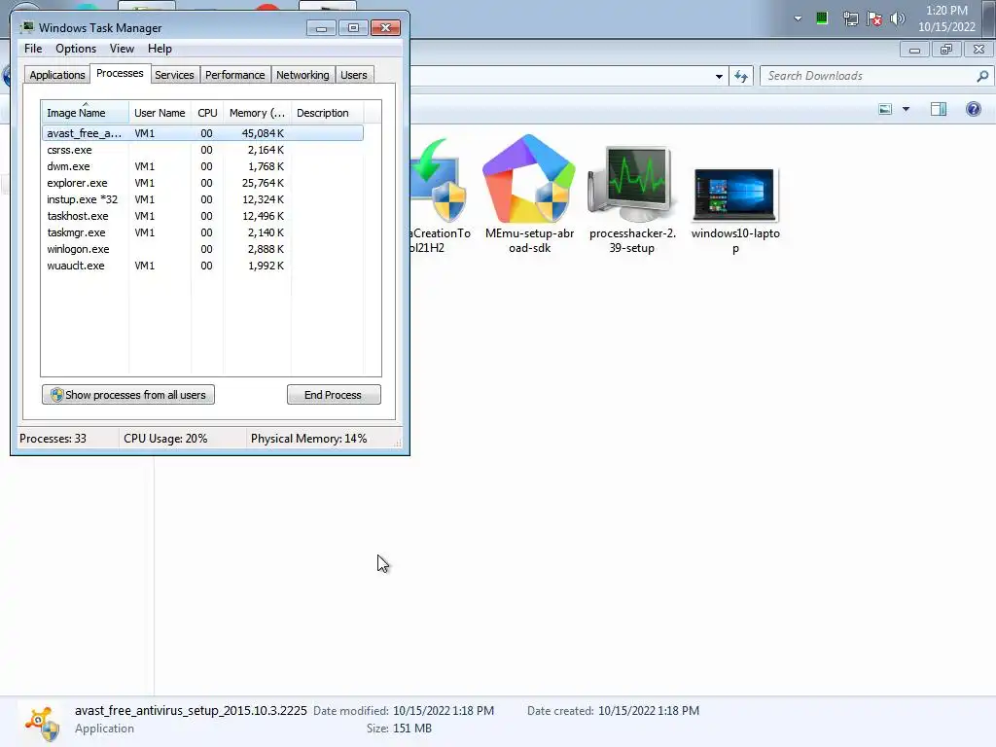This screenshot has height=747, width=996.
Task: Click the CPU Usage: 20% status text
Action: (x=165, y=439)
